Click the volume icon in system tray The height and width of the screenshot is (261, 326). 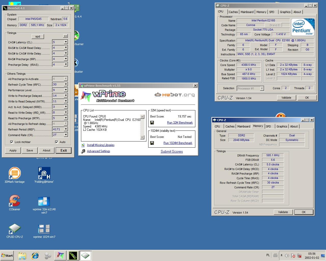(287, 256)
